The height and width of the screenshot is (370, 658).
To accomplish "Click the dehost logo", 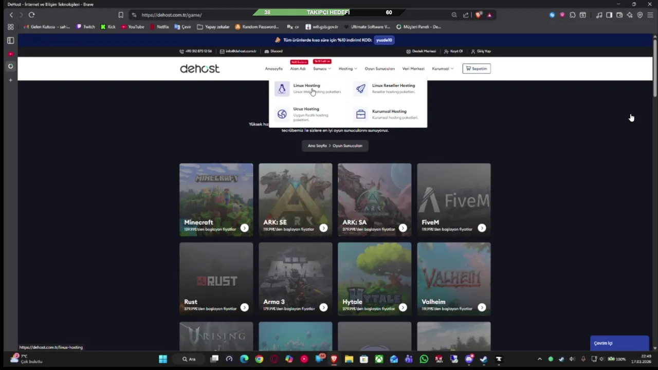I will [x=199, y=68].
